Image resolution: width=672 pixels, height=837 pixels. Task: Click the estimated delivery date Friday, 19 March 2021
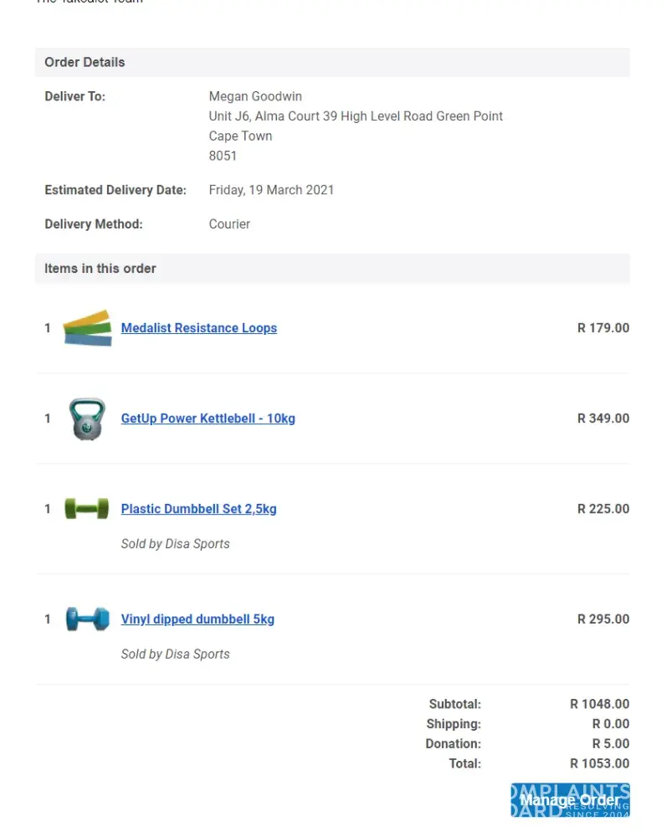click(x=271, y=190)
